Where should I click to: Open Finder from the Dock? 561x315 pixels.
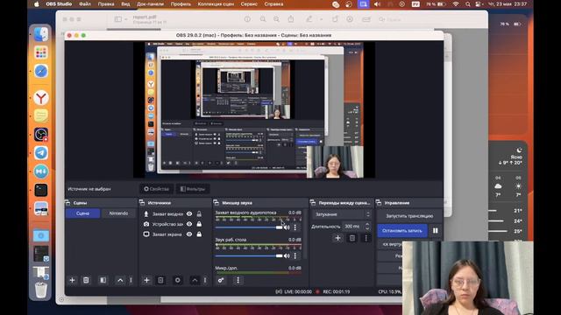tap(41, 34)
